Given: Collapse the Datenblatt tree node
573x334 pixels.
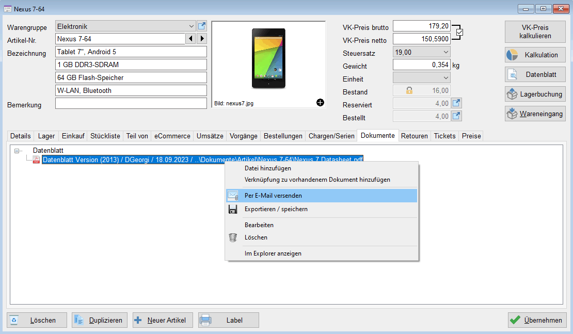Looking at the screenshot, I should click(17, 151).
